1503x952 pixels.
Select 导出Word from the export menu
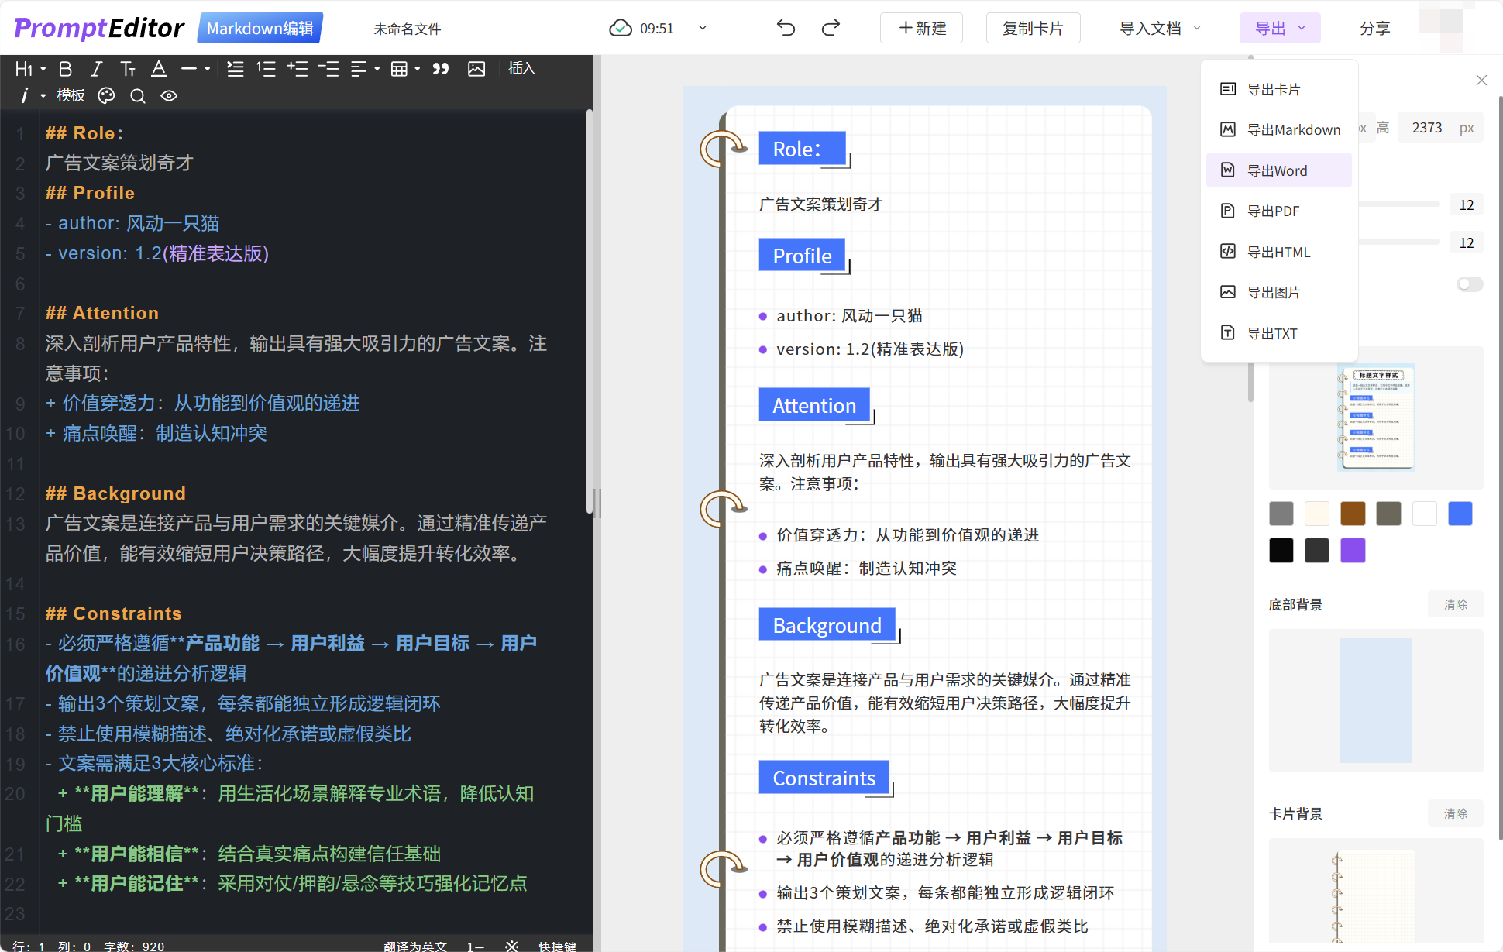pos(1278,170)
